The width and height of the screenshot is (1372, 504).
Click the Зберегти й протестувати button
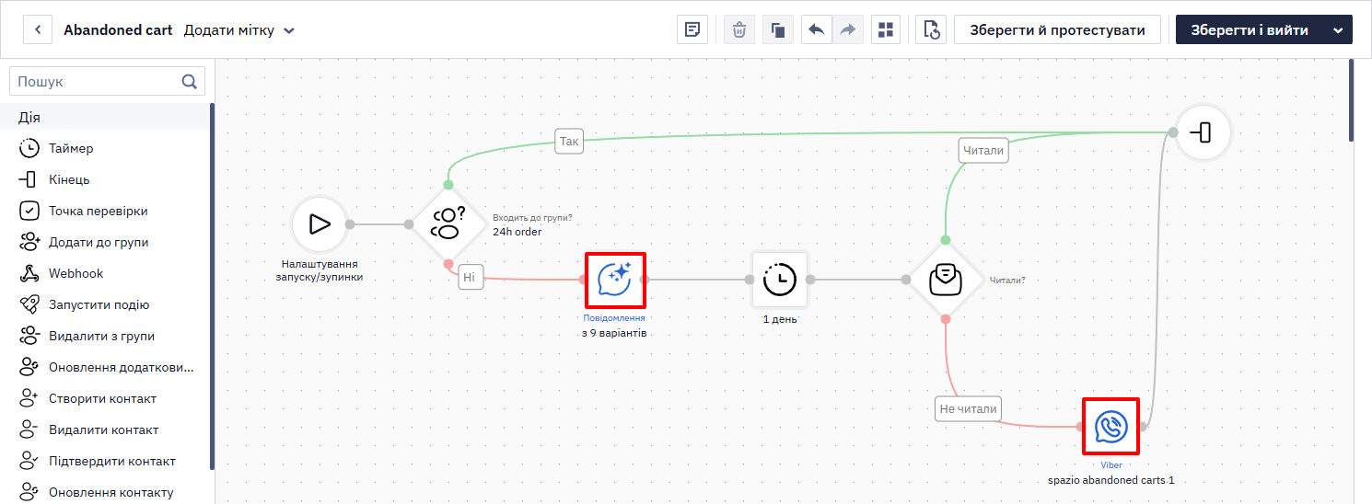coord(1057,29)
